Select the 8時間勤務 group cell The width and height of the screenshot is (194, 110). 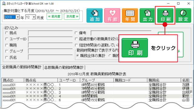coord(89,96)
